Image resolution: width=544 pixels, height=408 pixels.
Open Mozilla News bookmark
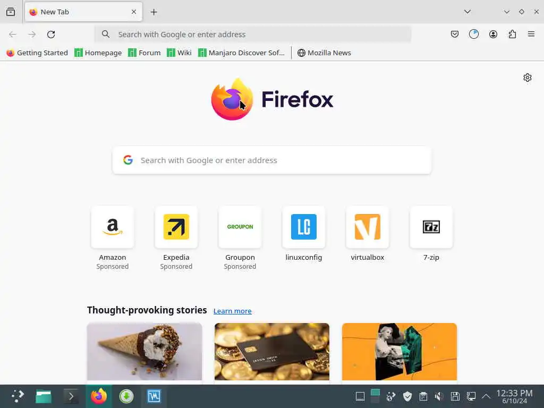(x=324, y=53)
